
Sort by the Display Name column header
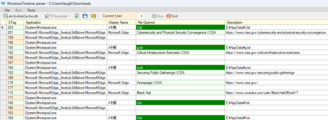point(122,22)
